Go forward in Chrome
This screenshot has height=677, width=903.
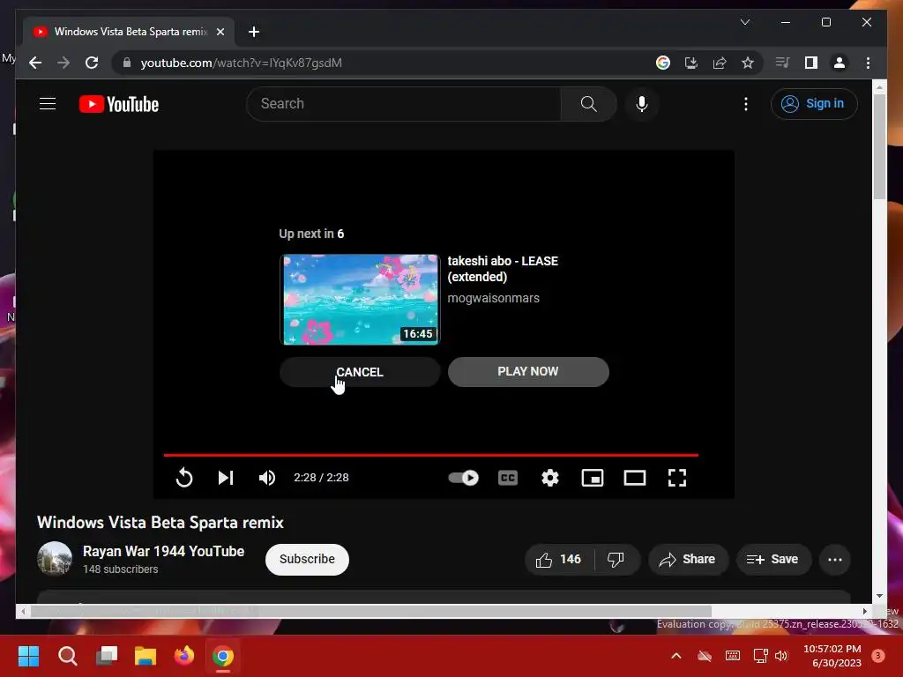pyautogui.click(x=63, y=63)
